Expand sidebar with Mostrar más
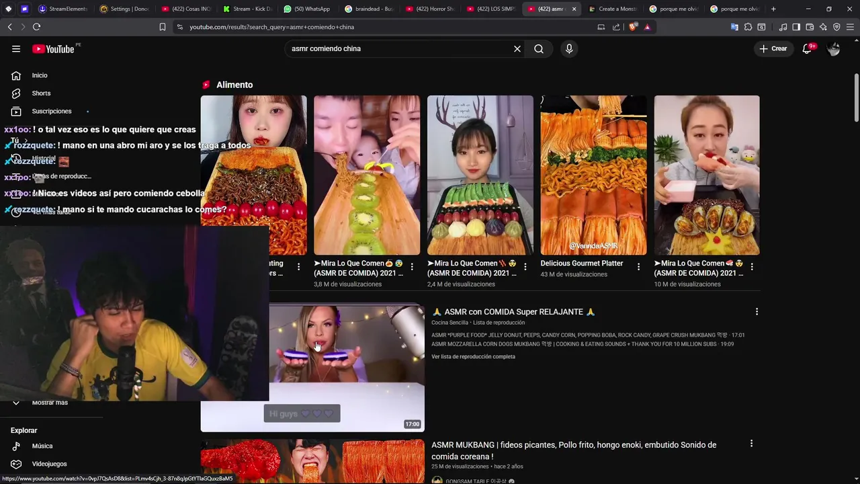 tap(50, 403)
